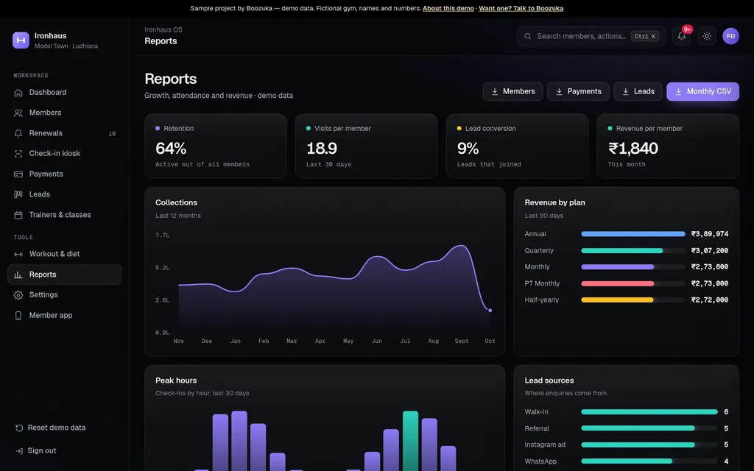Open the About this demo link
Image resolution: width=754 pixels, height=471 pixels.
448,8
